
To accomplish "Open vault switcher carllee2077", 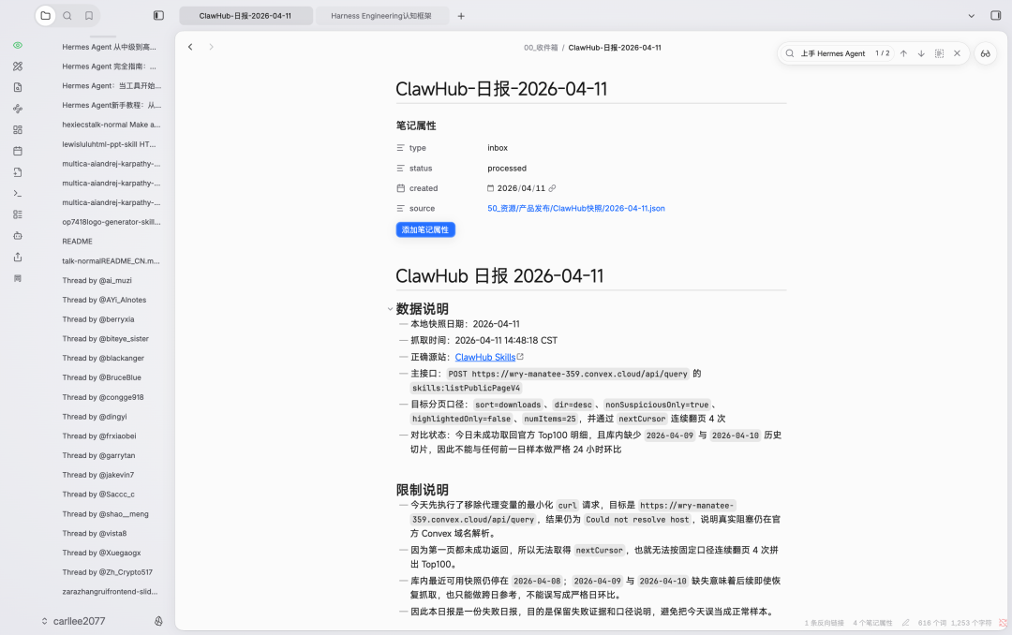I will click(x=73, y=621).
